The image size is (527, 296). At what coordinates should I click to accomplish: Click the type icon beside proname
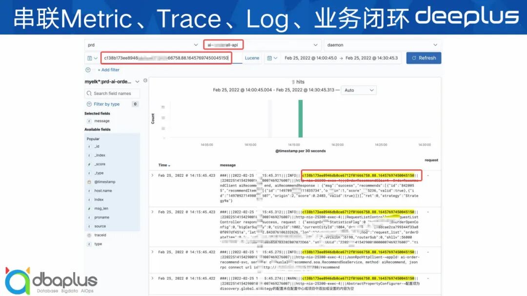89,218
